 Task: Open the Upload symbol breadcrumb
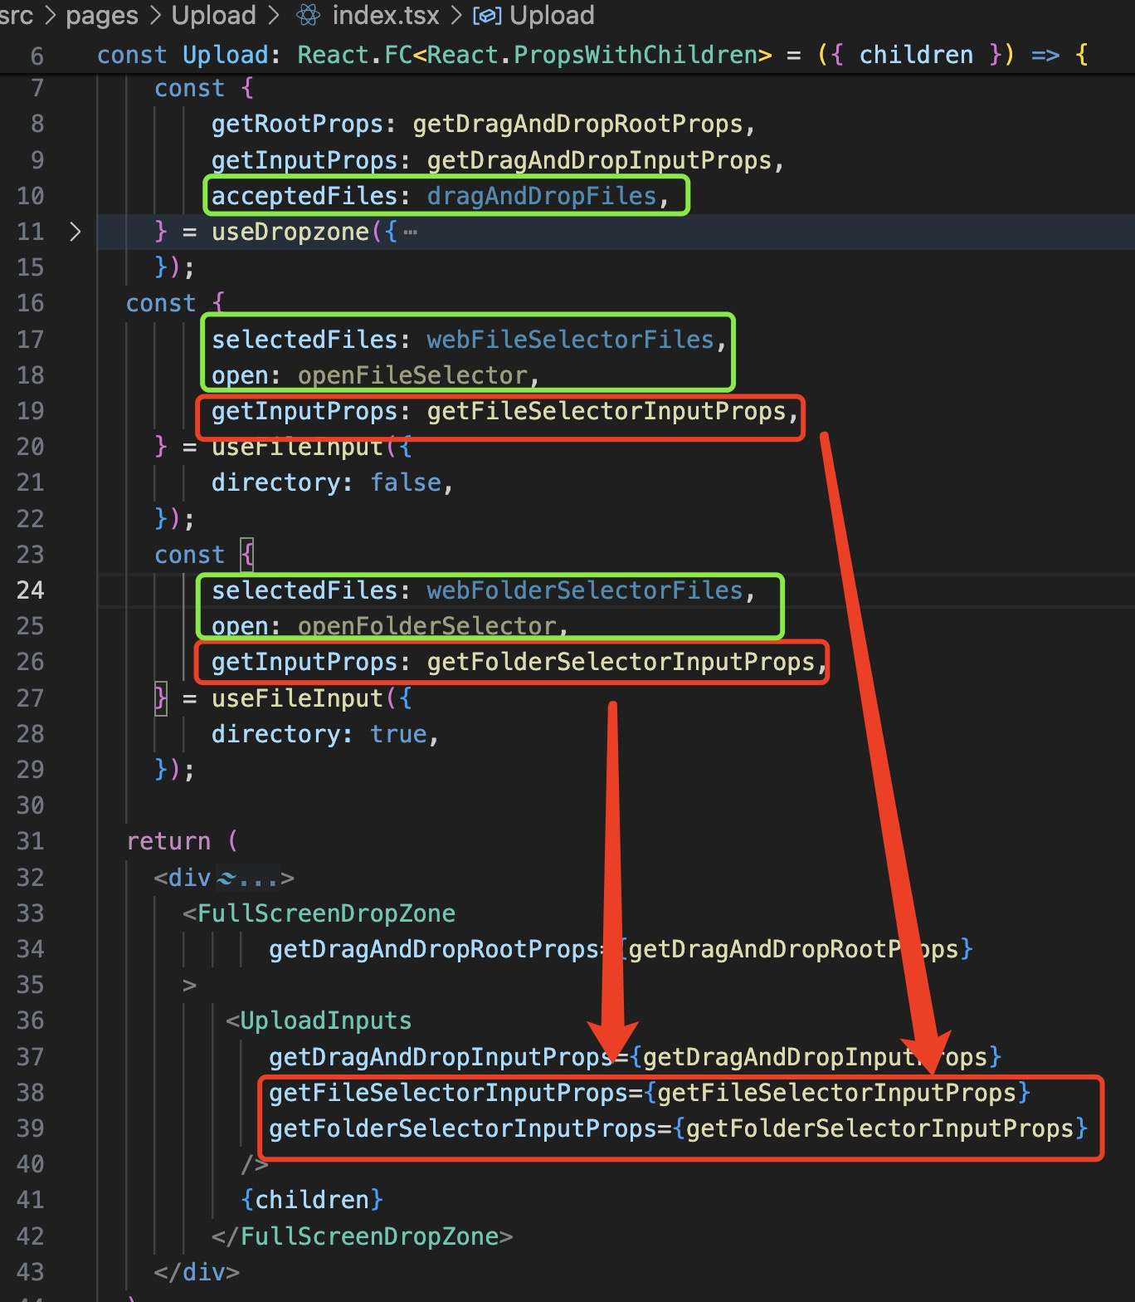click(552, 15)
